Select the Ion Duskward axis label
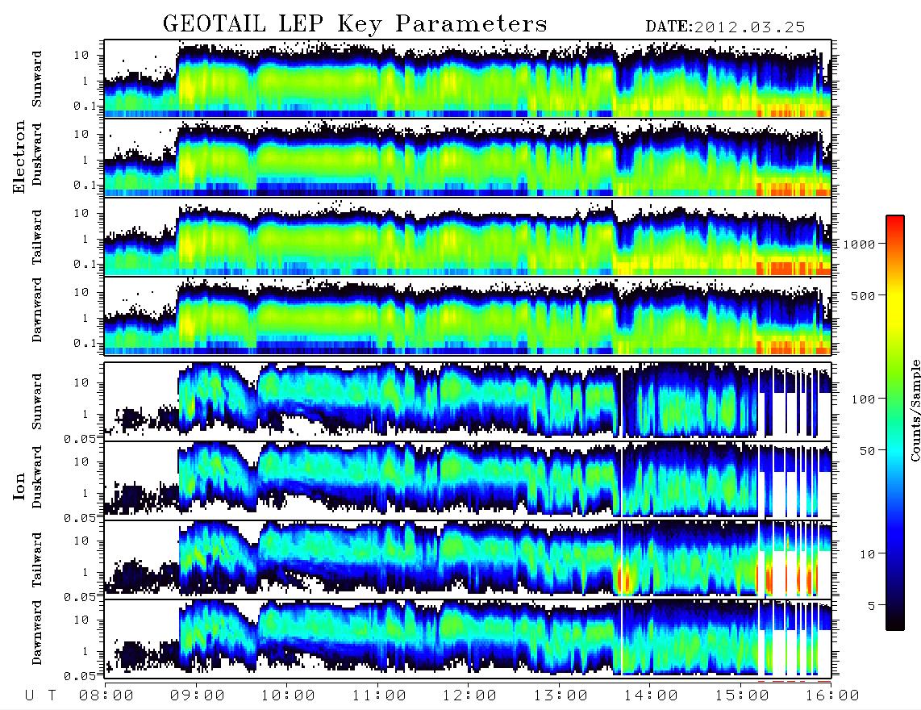The height and width of the screenshot is (710, 921). [37, 478]
